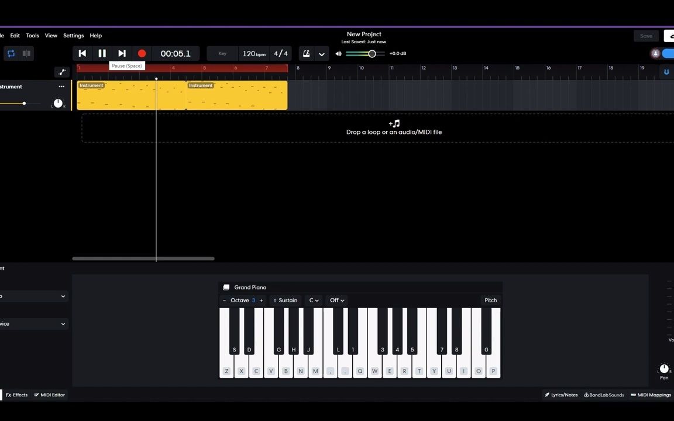674x421 pixels.
Task: Click the automation icon above the track header
Action: [x=62, y=72]
